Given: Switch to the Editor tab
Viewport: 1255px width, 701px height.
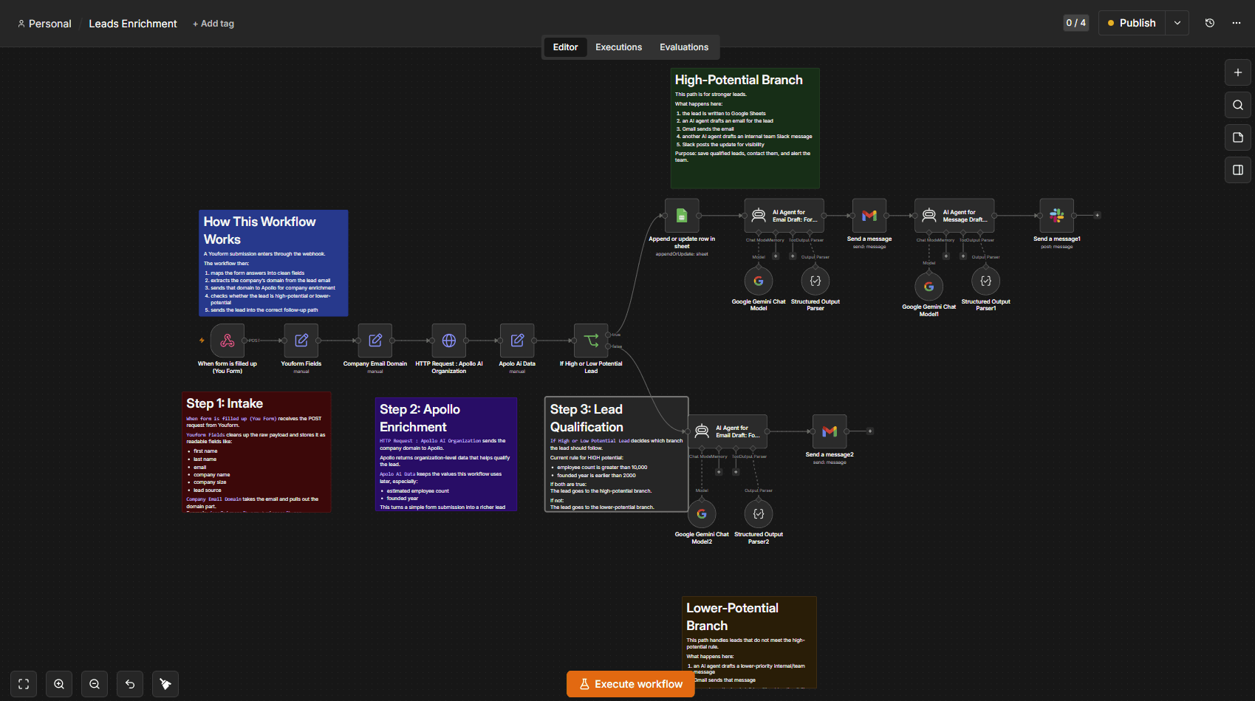Looking at the screenshot, I should 565,47.
